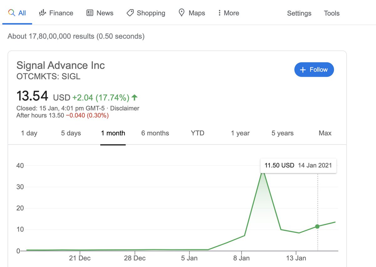Click the 14 Jan data point on chart
The image size is (376, 267).
(317, 226)
